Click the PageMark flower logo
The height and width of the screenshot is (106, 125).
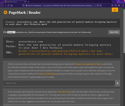point(6,12)
